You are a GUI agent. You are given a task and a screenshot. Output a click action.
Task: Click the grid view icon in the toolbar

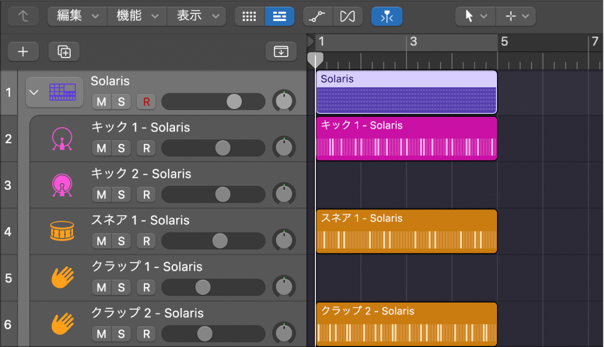[x=250, y=16]
